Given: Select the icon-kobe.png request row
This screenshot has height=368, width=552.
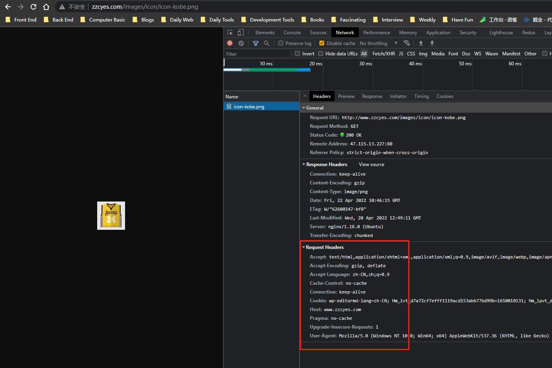Looking at the screenshot, I should point(261,106).
